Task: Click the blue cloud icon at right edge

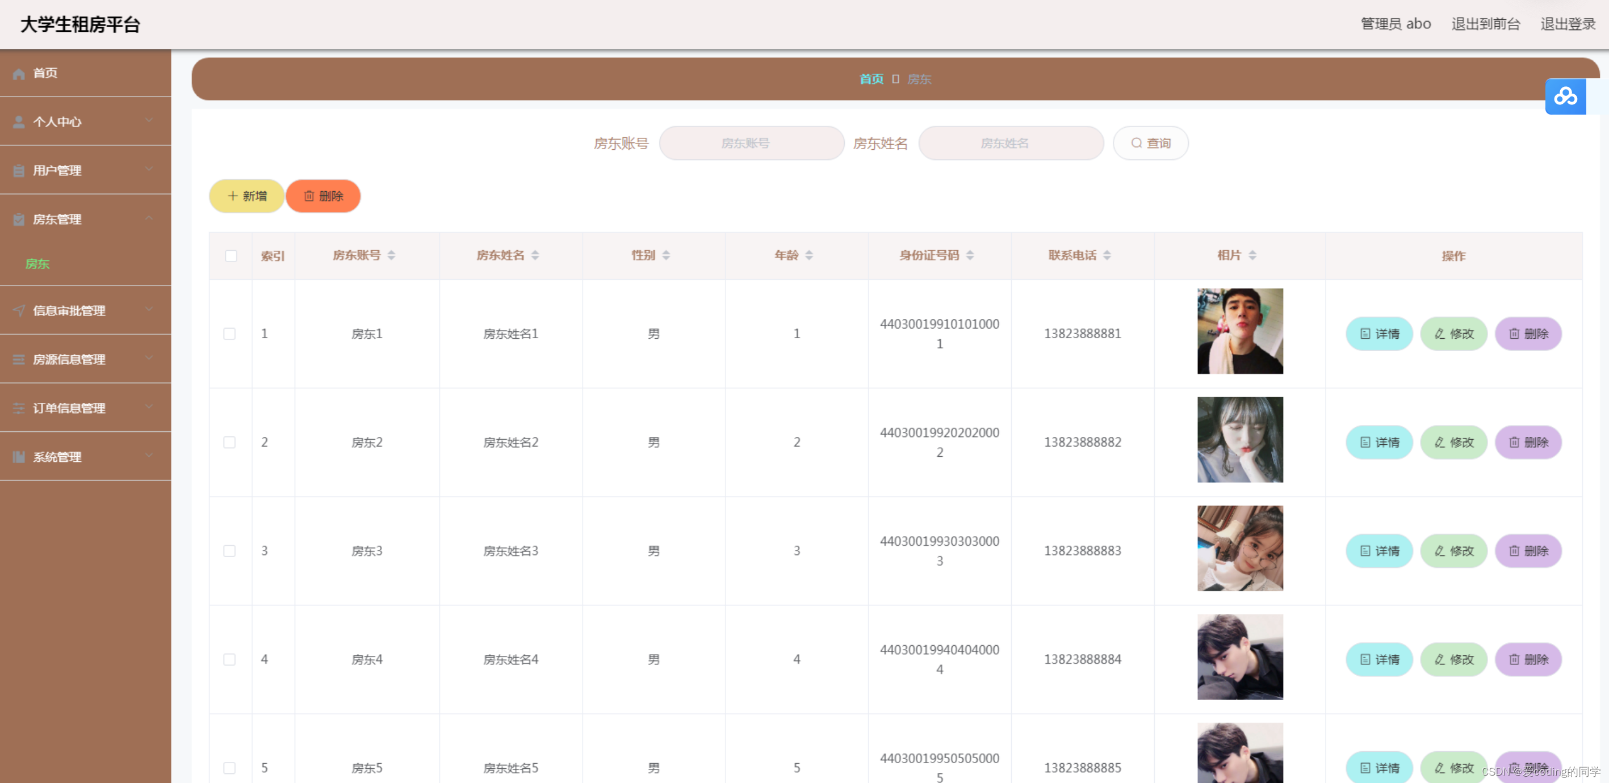Action: pyautogui.click(x=1565, y=97)
